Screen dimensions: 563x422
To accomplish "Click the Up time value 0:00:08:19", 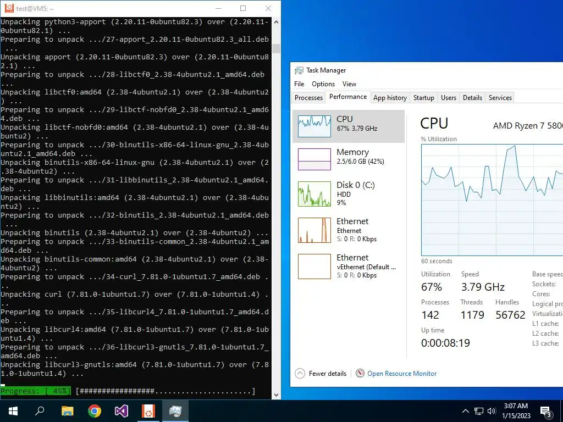I will [445, 343].
